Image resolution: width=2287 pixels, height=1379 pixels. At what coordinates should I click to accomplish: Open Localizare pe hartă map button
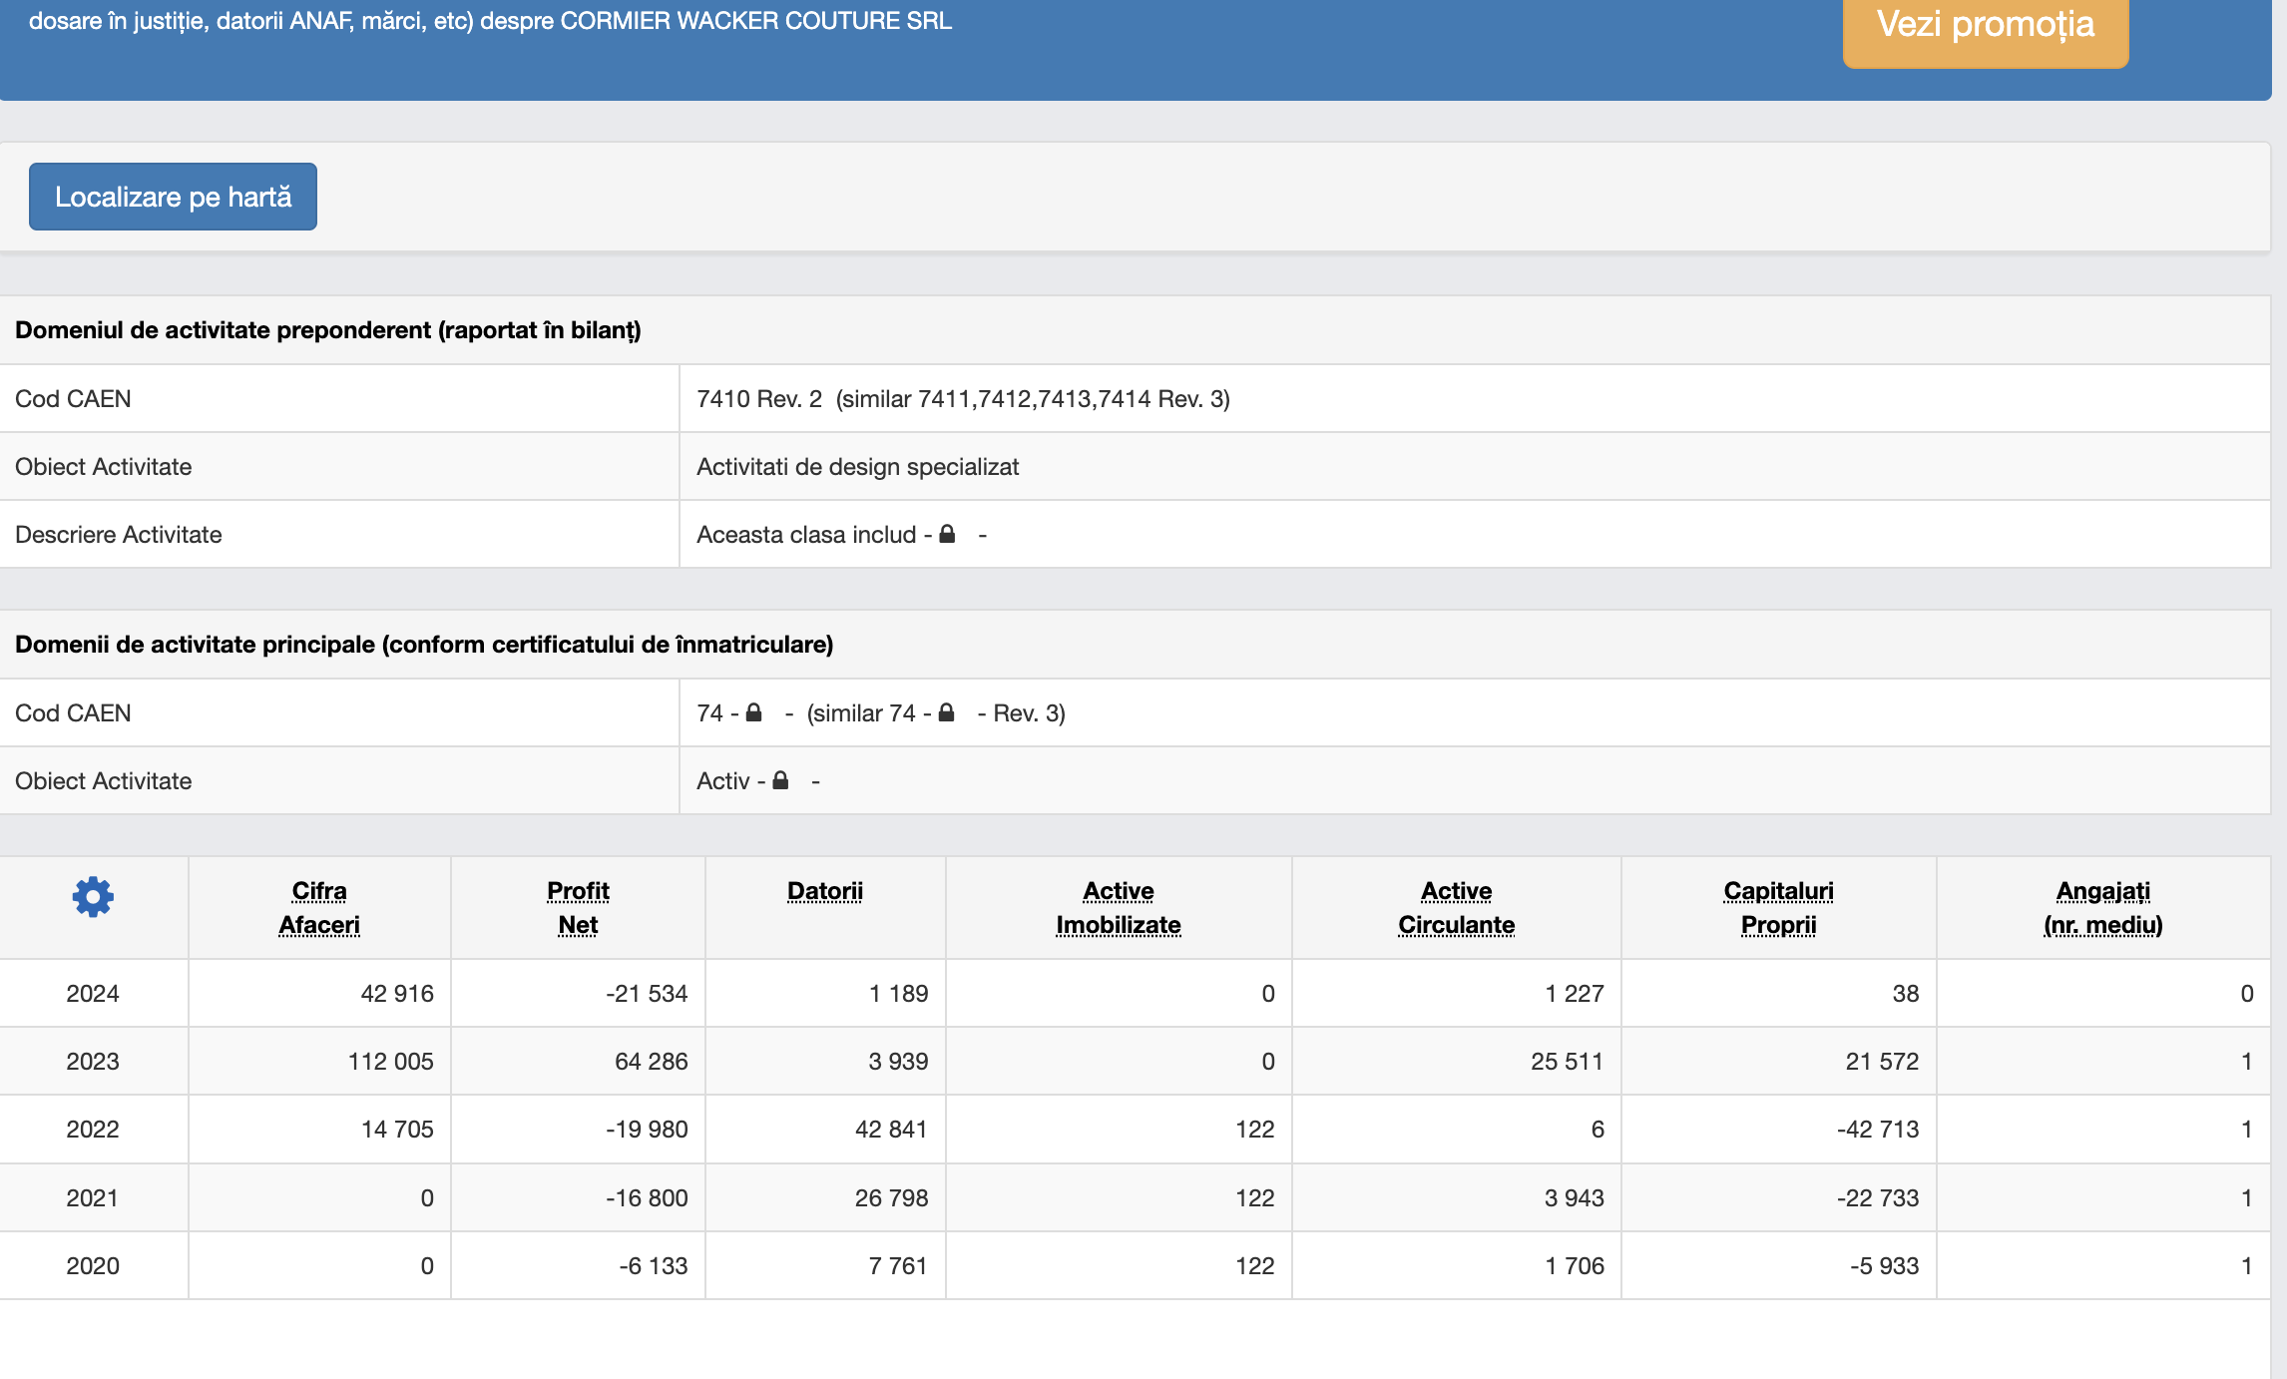[x=173, y=197]
